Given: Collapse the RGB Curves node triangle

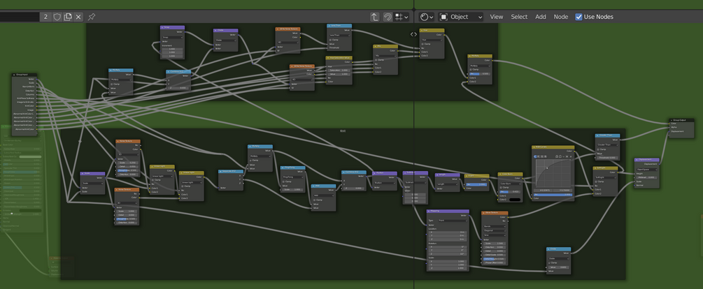Looking at the screenshot, I should 534,147.
